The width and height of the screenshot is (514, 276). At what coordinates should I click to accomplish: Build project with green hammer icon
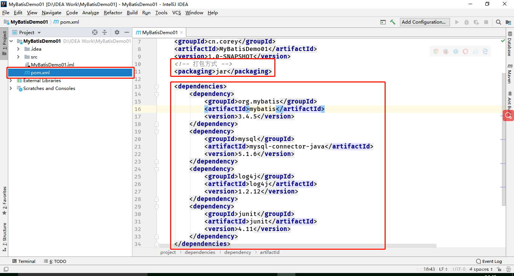coord(392,22)
